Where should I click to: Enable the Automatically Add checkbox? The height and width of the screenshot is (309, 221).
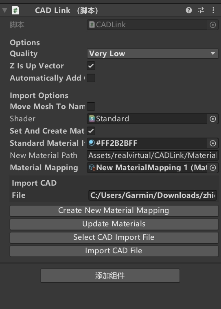[91, 78]
